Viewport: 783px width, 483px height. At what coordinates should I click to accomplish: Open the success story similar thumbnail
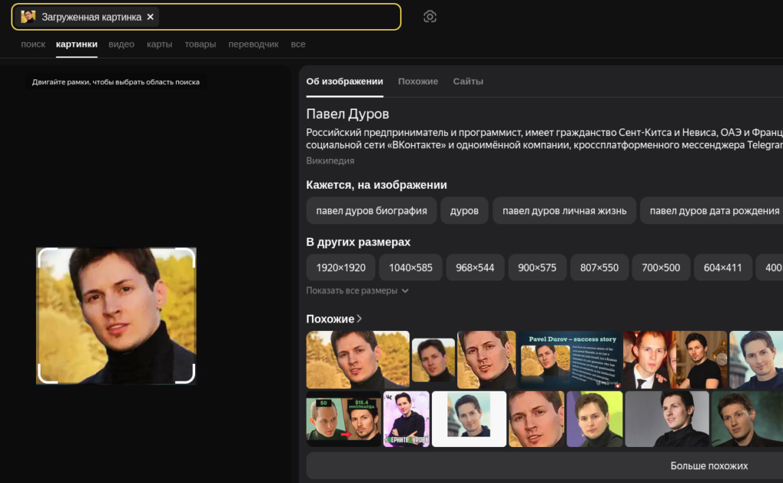[570, 359]
